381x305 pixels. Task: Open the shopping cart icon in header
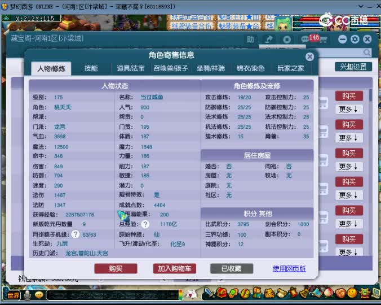click(324, 40)
